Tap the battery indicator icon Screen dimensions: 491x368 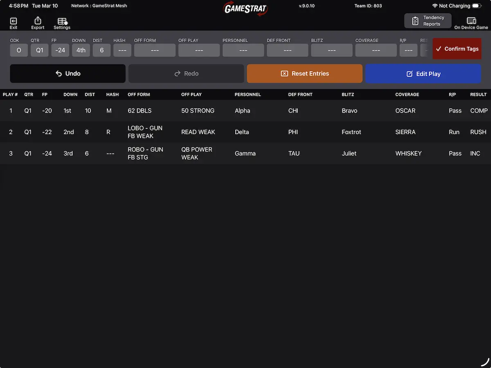(x=476, y=6)
